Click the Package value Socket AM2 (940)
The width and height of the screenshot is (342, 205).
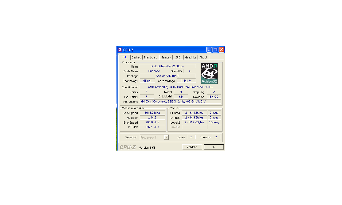[x=168, y=76]
